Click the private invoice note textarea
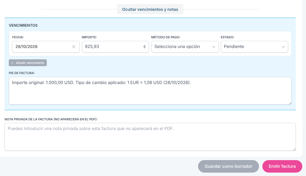This screenshot has height=176, width=306. [150, 137]
